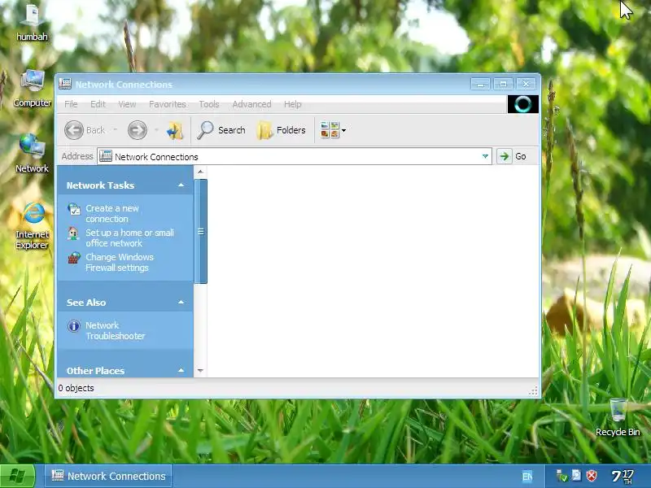Collapse the Other Places section
Image resolution: width=651 pixels, height=488 pixels.
[x=181, y=370]
